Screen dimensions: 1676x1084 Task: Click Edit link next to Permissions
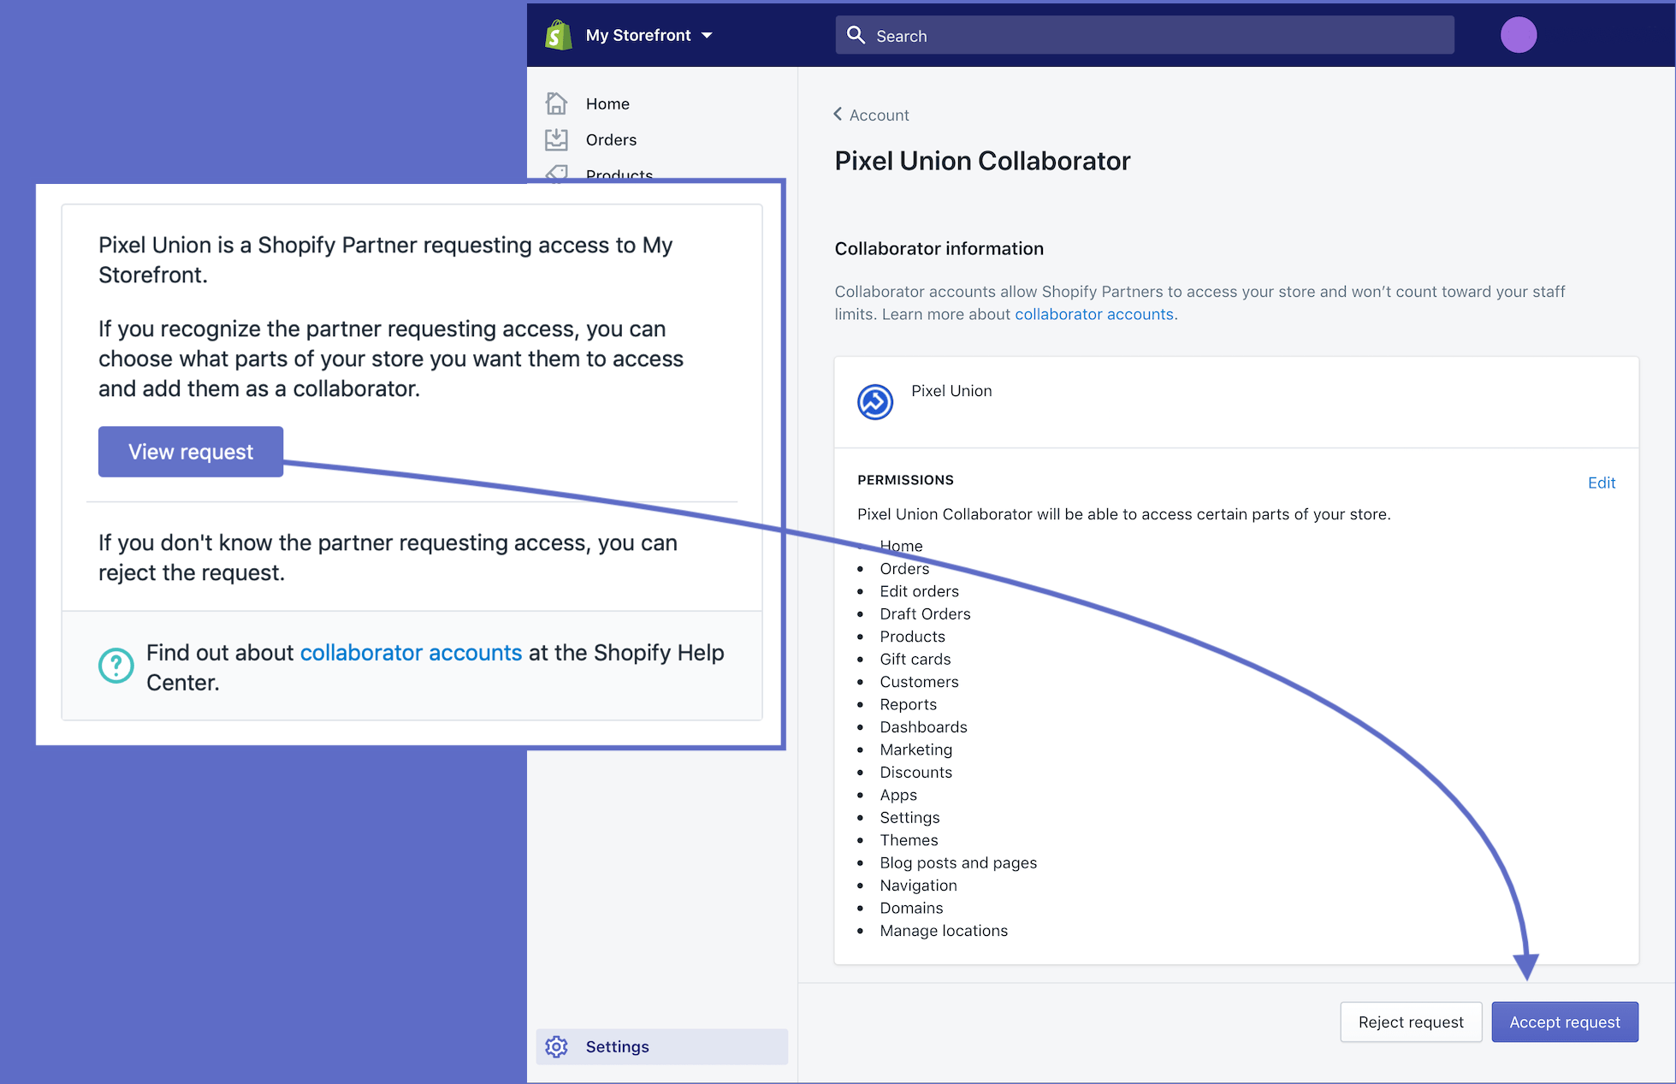pos(1601,483)
